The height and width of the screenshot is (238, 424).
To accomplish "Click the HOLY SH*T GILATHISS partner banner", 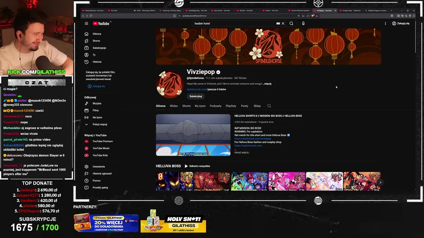I will point(173,223).
